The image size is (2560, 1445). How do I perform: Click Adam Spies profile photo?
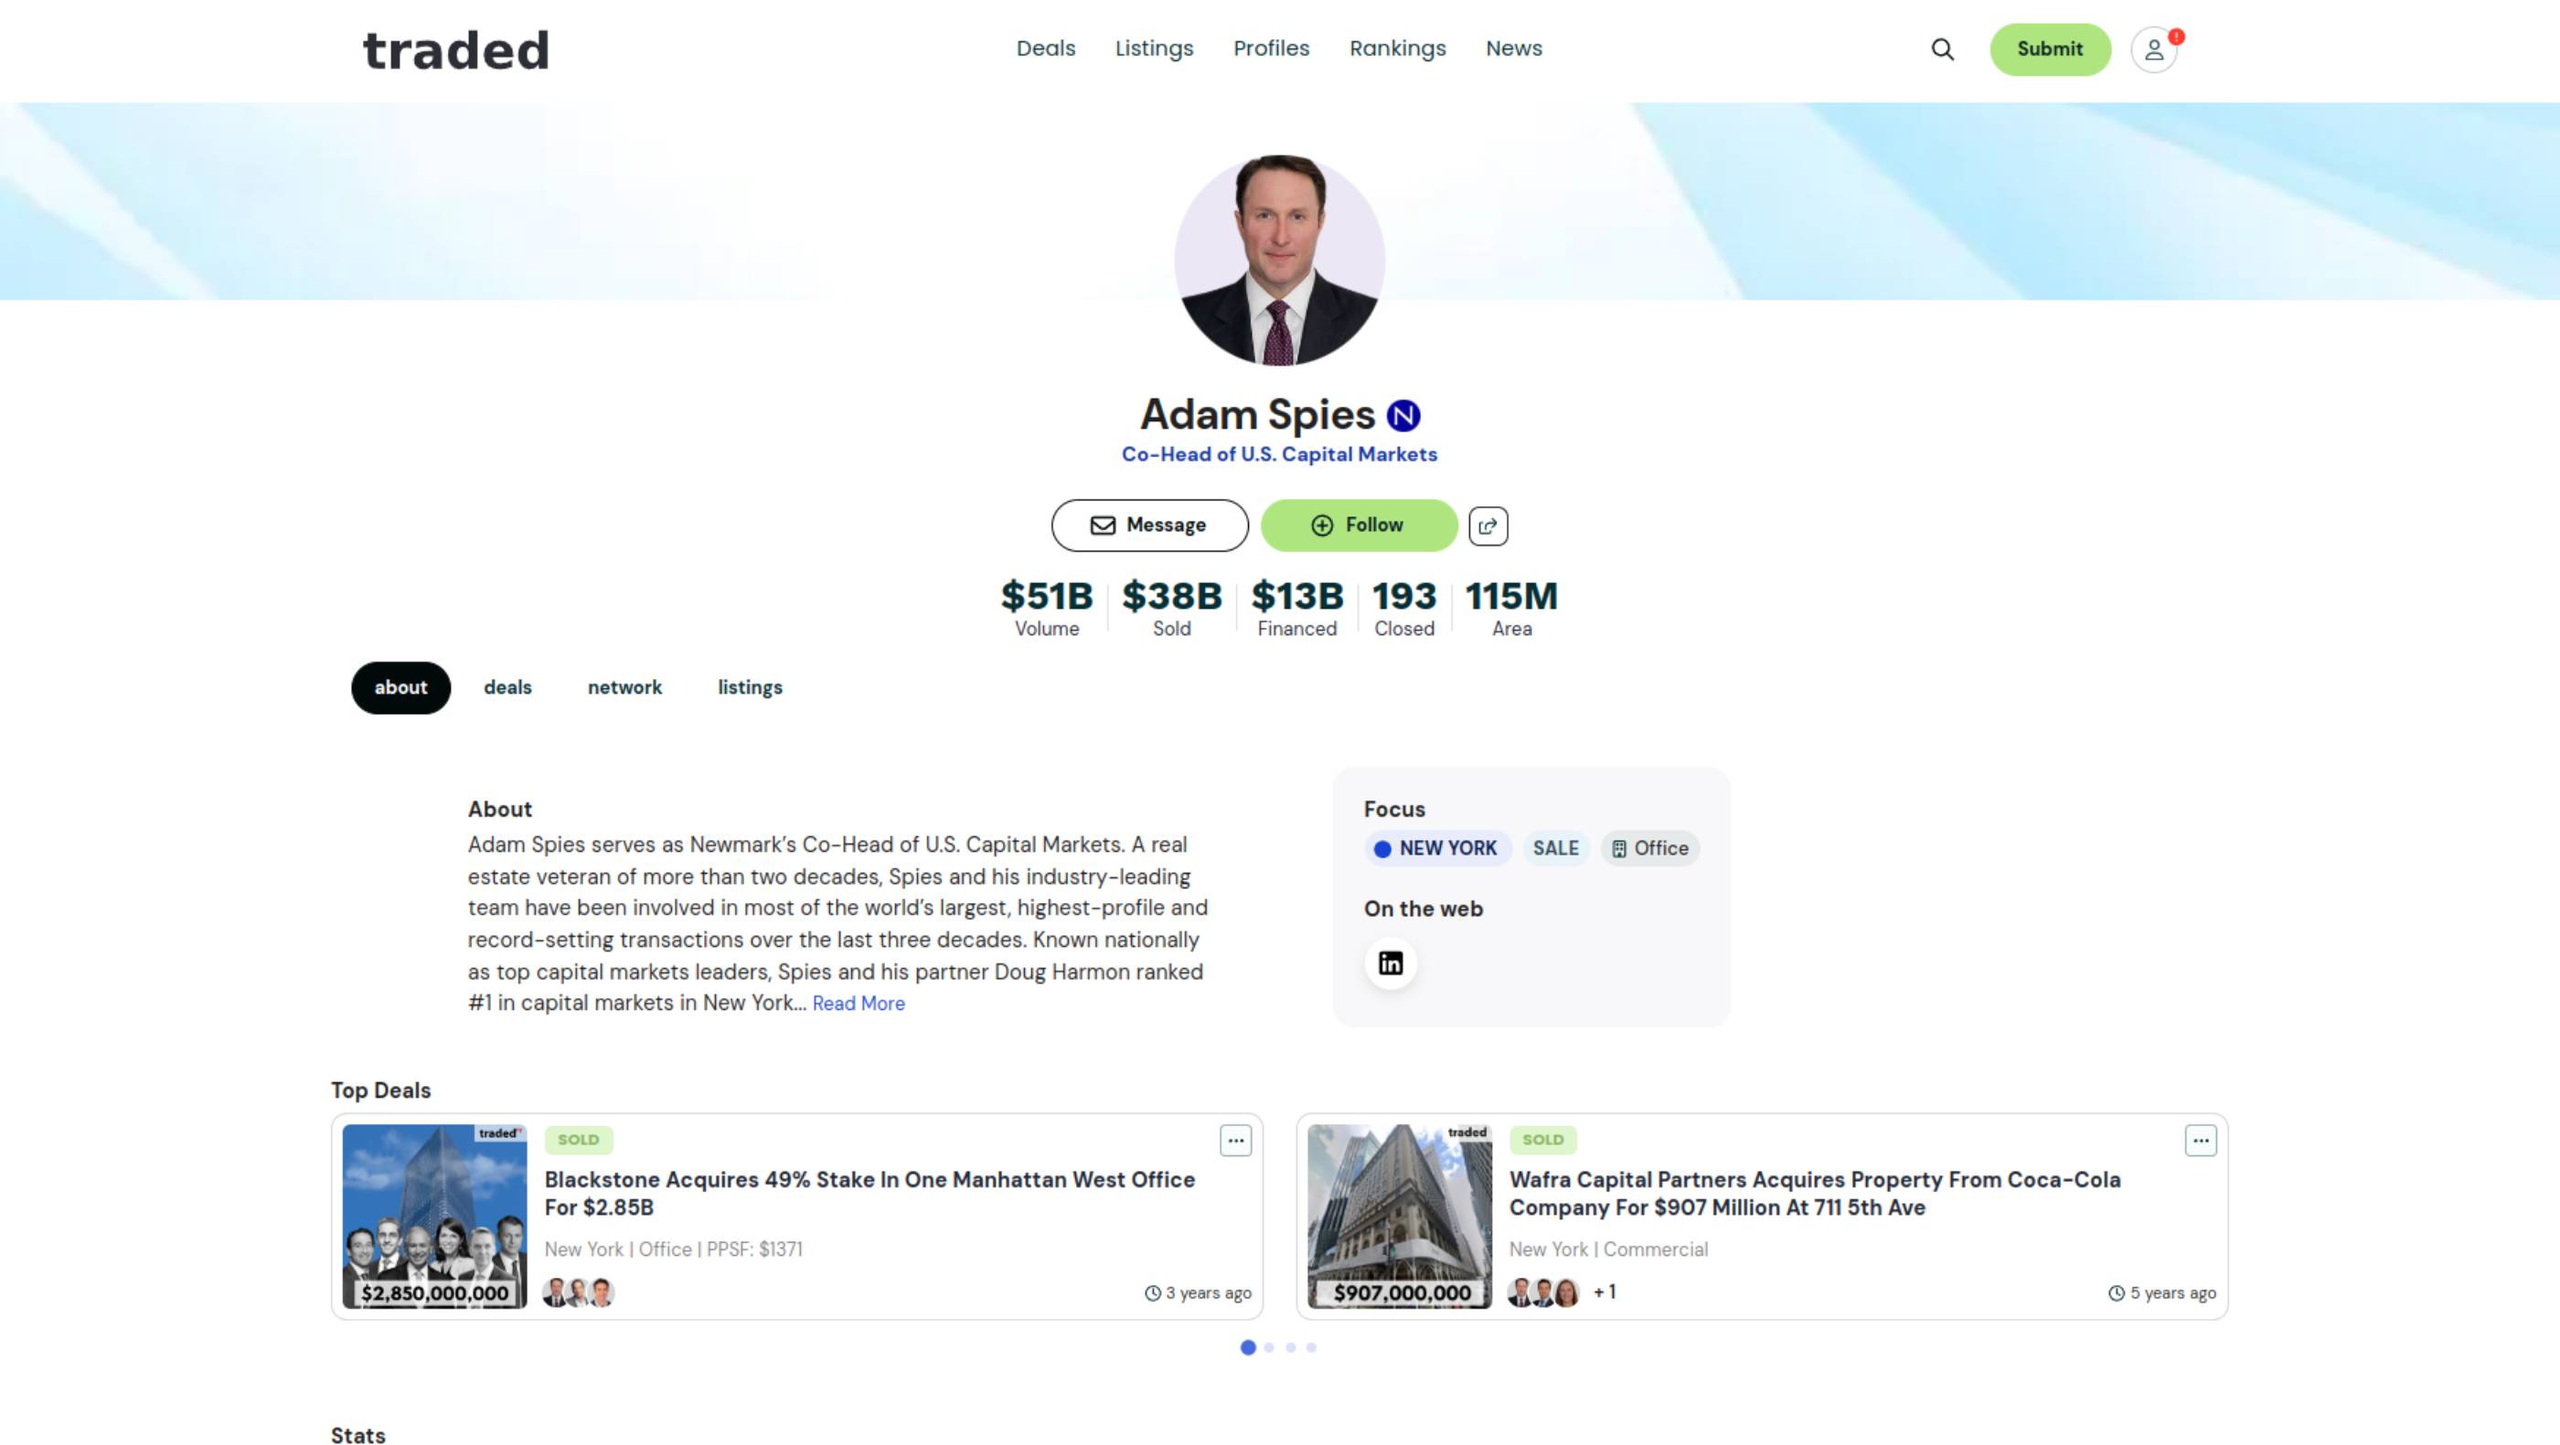pyautogui.click(x=1280, y=260)
